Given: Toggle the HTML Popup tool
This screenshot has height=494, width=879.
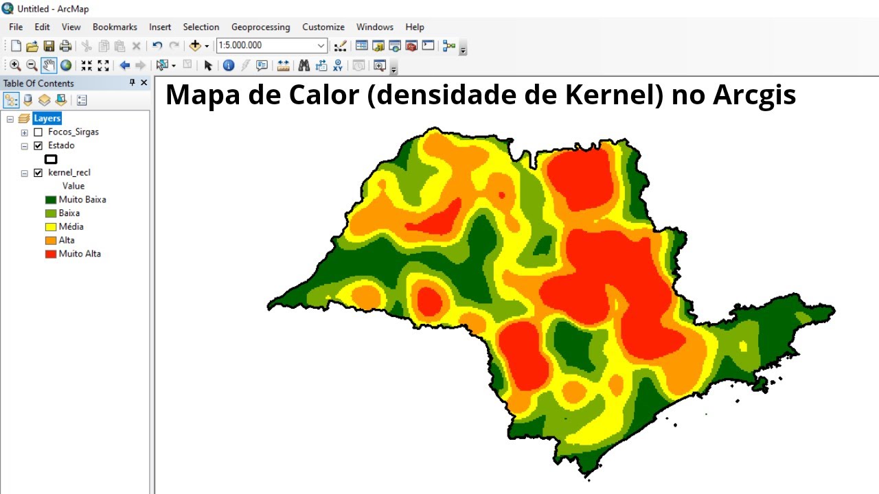Looking at the screenshot, I should pos(262,65).
